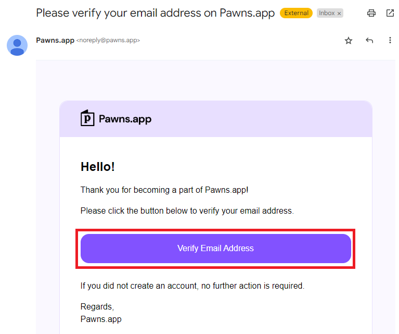Click the Hello! heading
This screenshot has height=334, width=399.
point(98,167)
